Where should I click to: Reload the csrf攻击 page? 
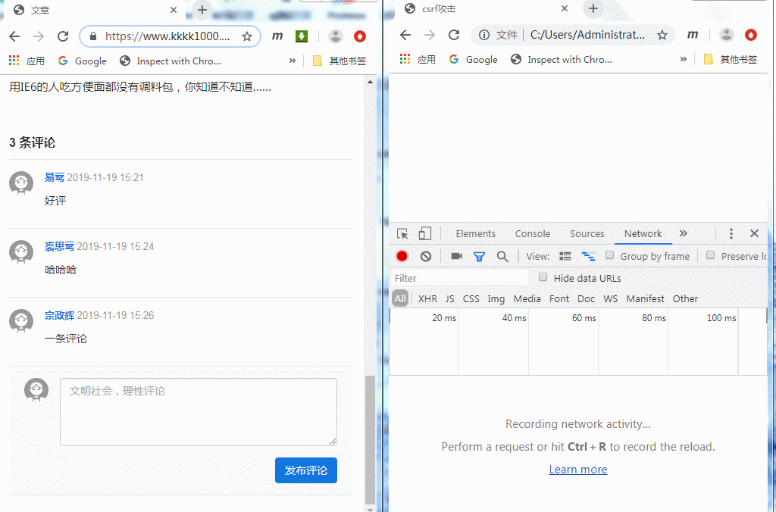(x=454, y=35)
